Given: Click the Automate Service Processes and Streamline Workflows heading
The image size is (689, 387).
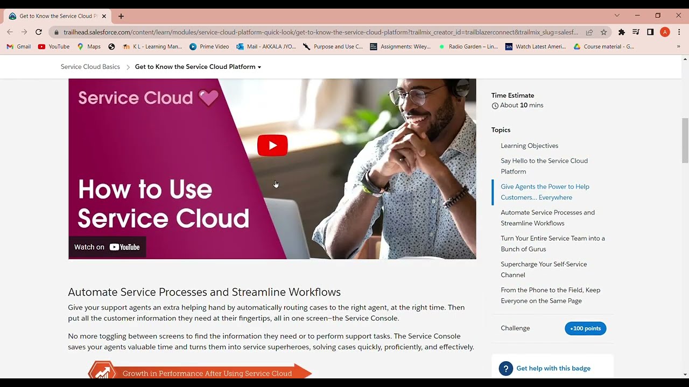Looking at the screenshot, I should coord(204,292).
